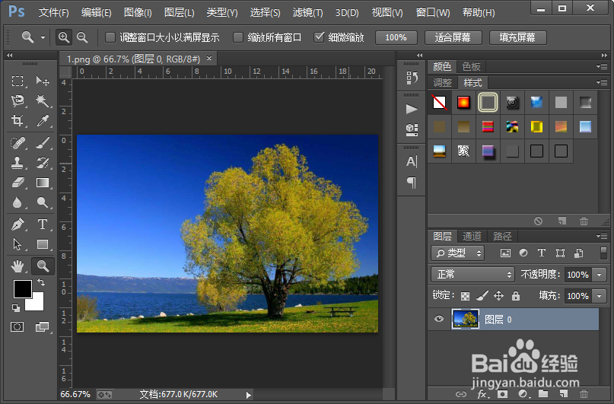This screenshot has width=614, height=404.
Task: Open the fill slider dropdown arrow
Action: coord(599,295)
